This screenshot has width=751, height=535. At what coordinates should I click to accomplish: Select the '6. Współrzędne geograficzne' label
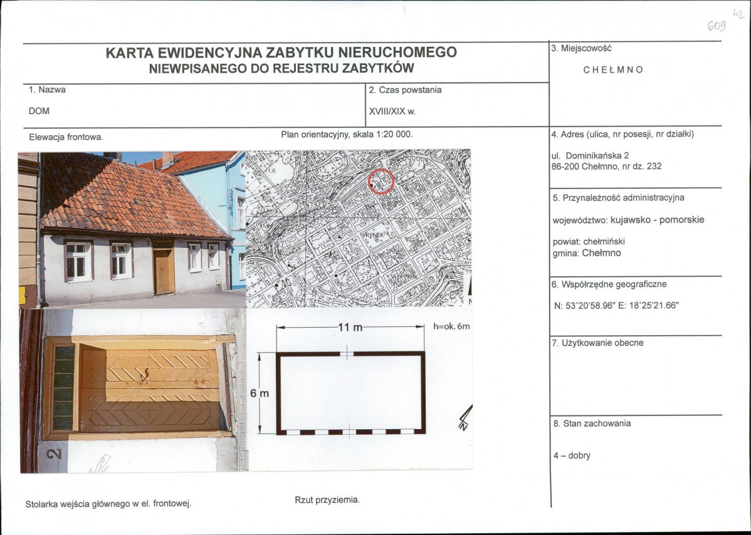click(609, 284)
